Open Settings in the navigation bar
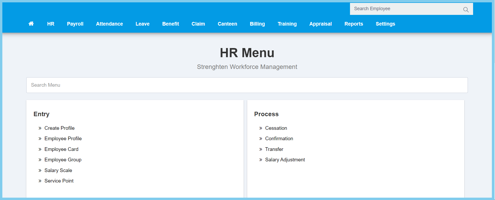Screen dimensions: 495x200 pos(385,24)
